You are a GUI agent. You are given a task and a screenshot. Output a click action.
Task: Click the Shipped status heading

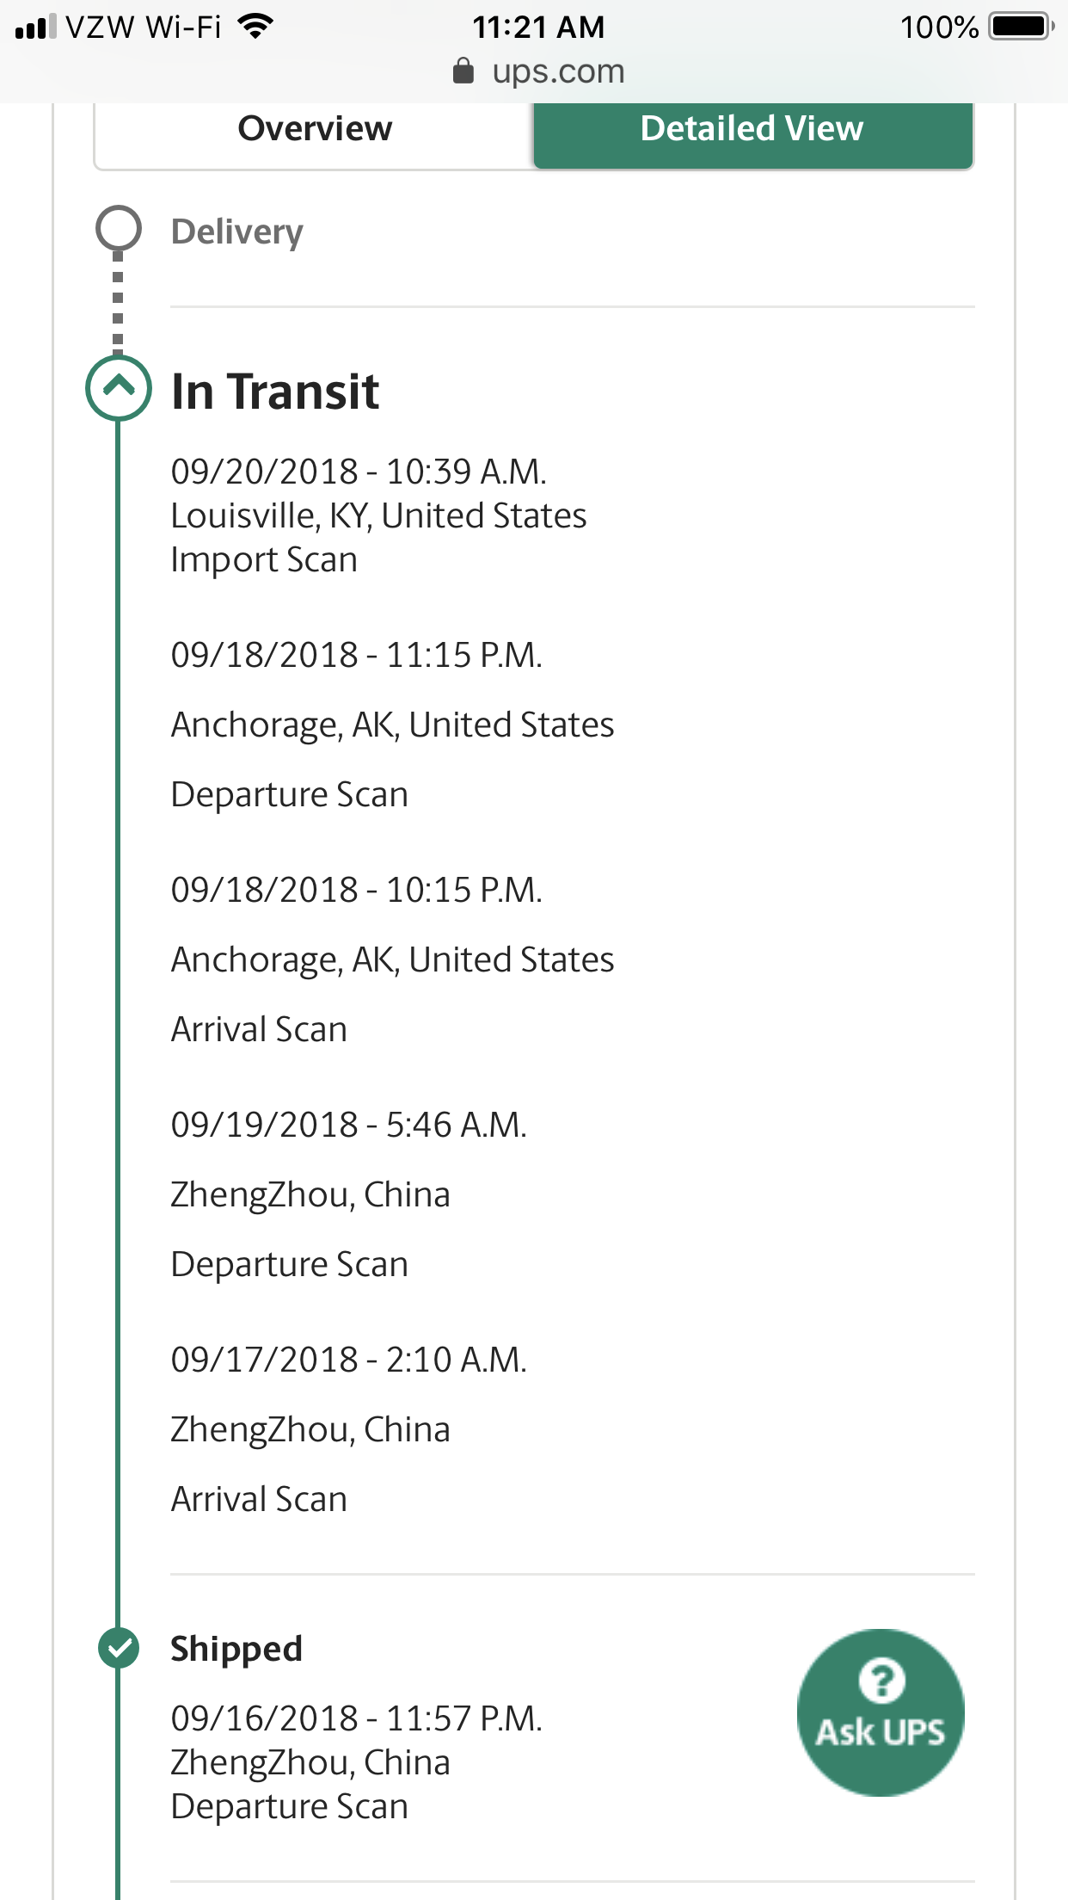(236, 1649)
